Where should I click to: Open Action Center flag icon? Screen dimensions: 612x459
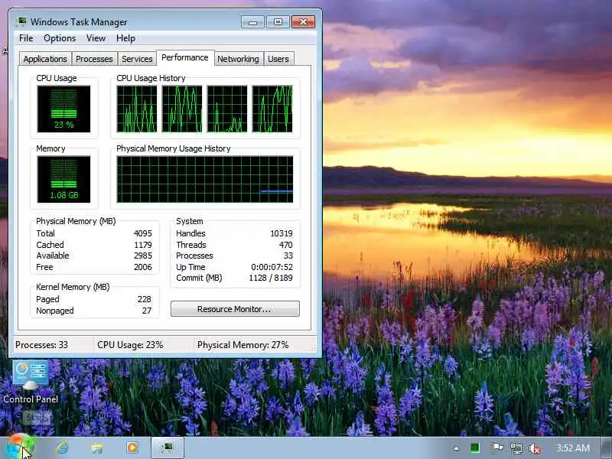(x=496, y=448)
